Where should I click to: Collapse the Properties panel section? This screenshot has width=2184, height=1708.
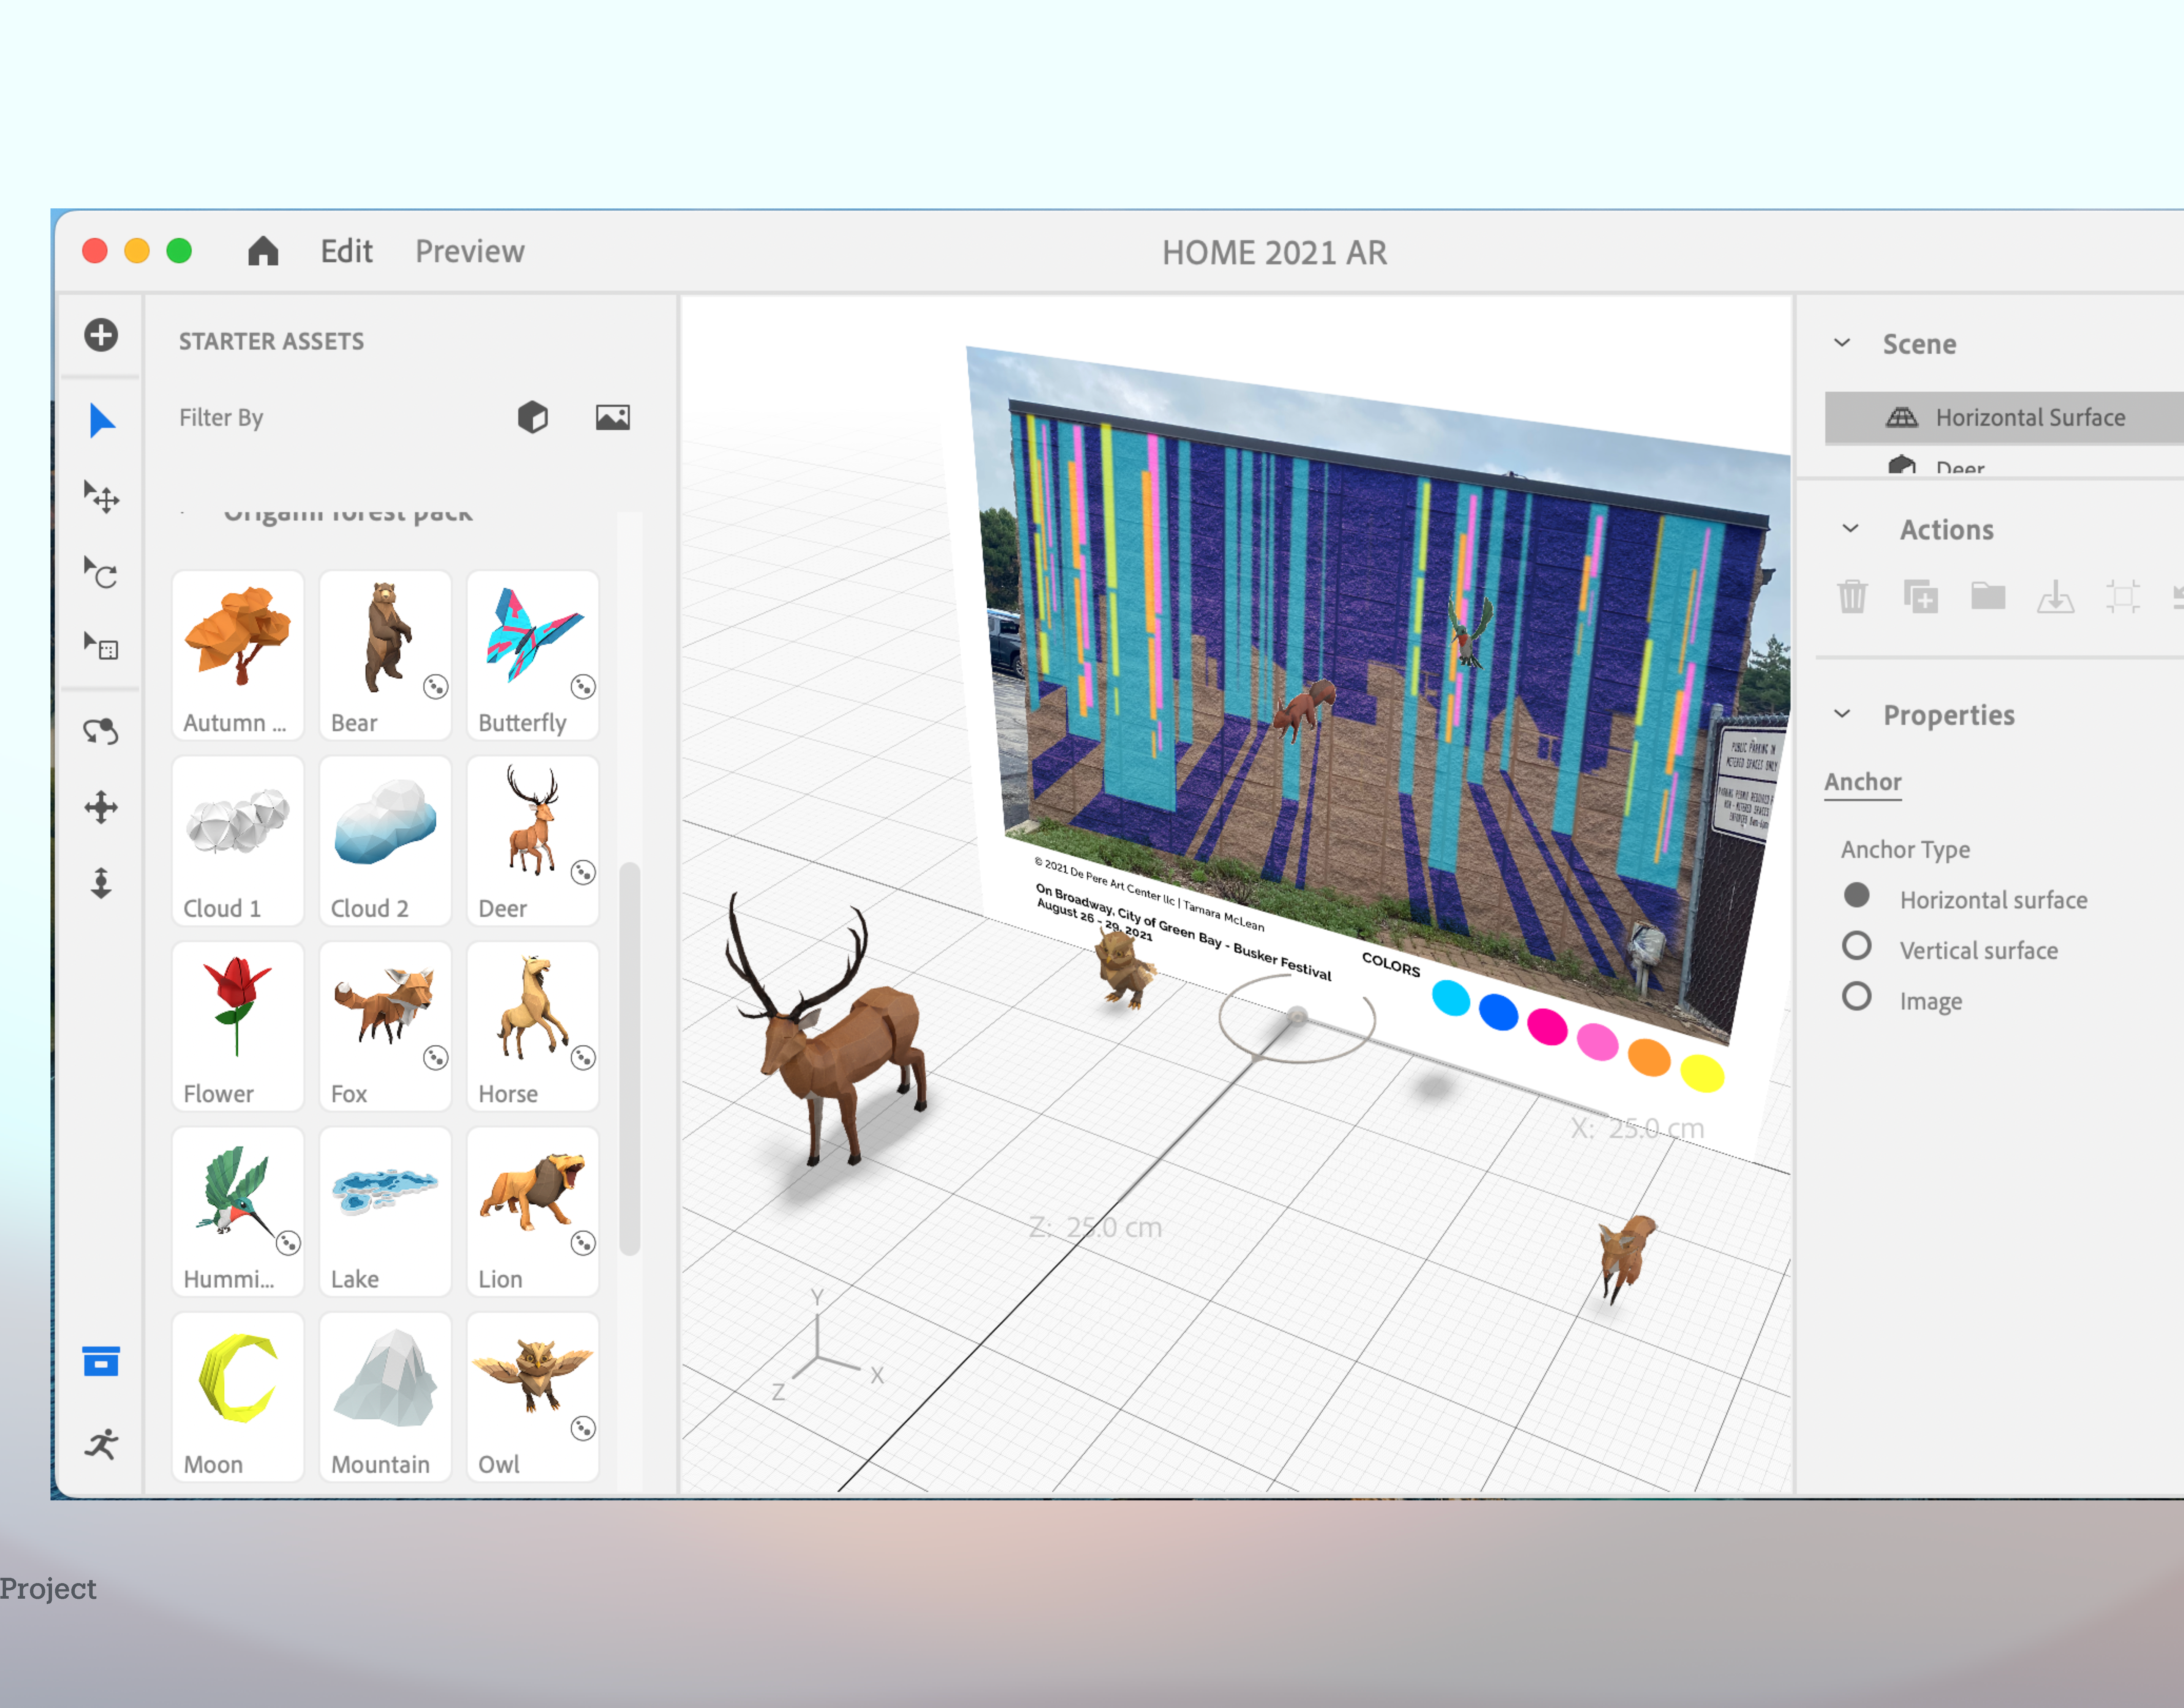(1842, 714)
